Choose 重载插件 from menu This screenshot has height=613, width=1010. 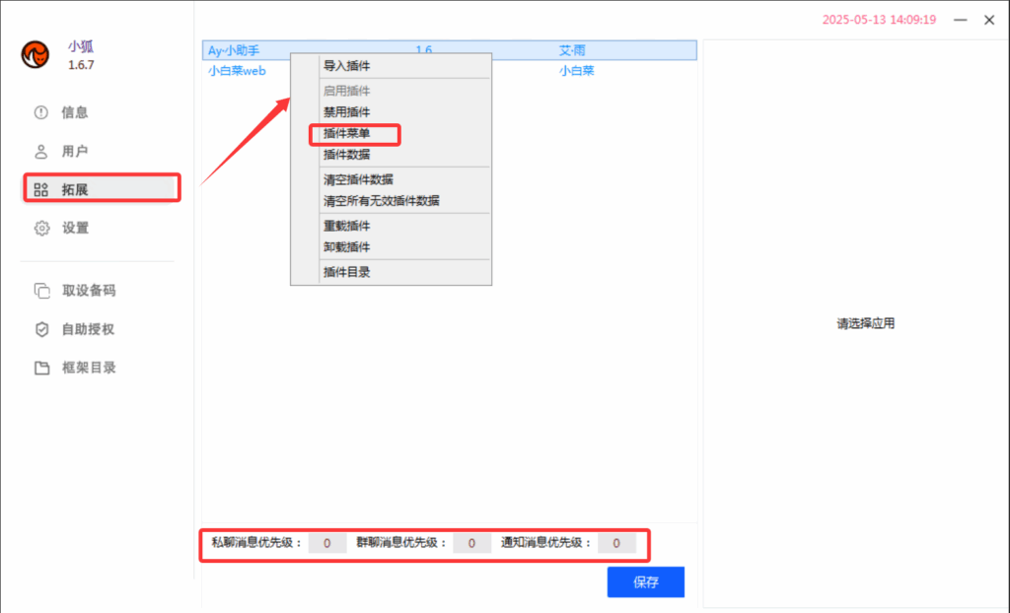(x=346, y=226)
